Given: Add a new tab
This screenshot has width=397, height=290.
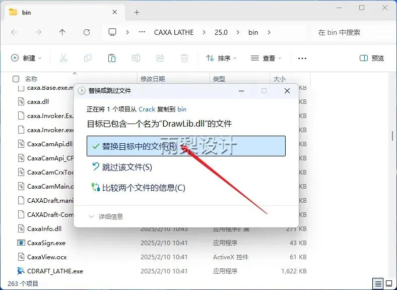Looking at the screenshot, I should point(137,12).
